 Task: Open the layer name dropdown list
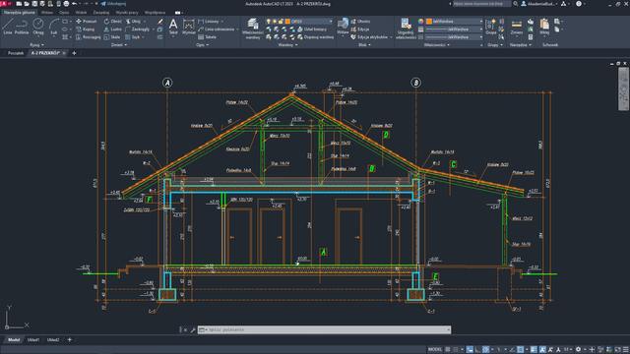pos(331,22)
